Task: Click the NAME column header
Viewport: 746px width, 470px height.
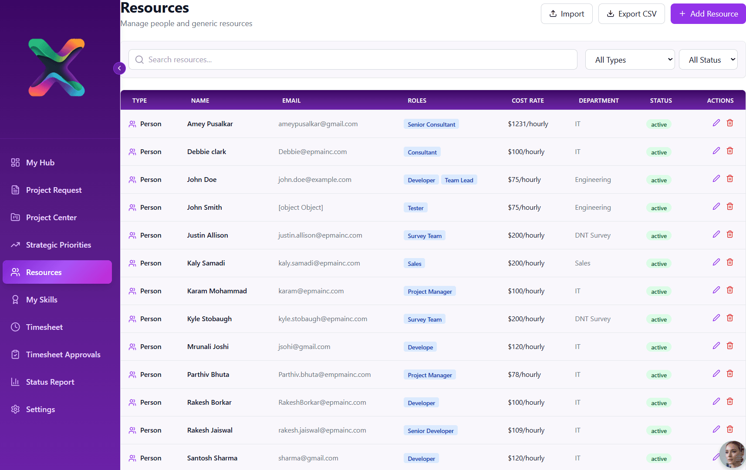Action: 200,101
